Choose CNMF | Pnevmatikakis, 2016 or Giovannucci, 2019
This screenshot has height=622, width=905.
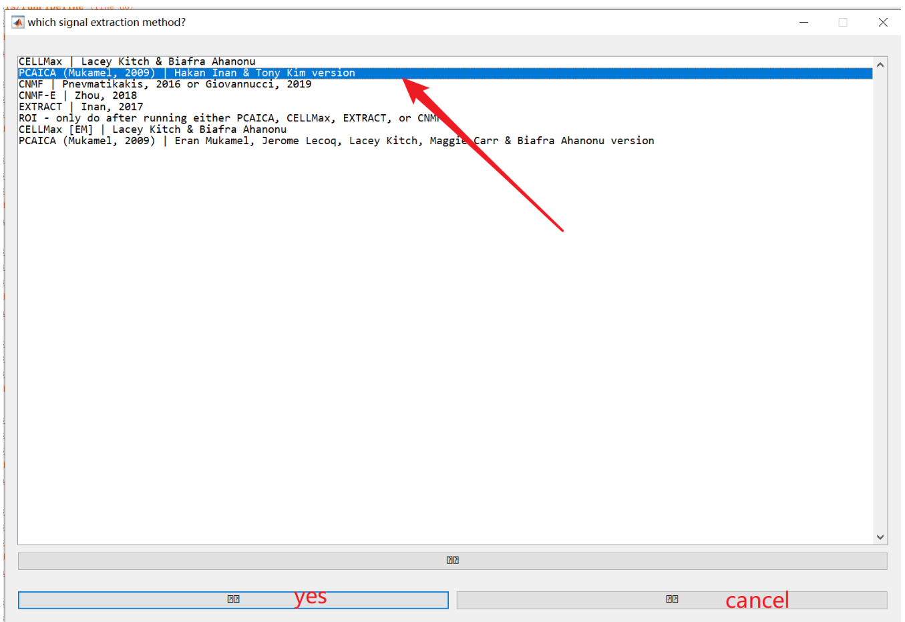(445, 84)
